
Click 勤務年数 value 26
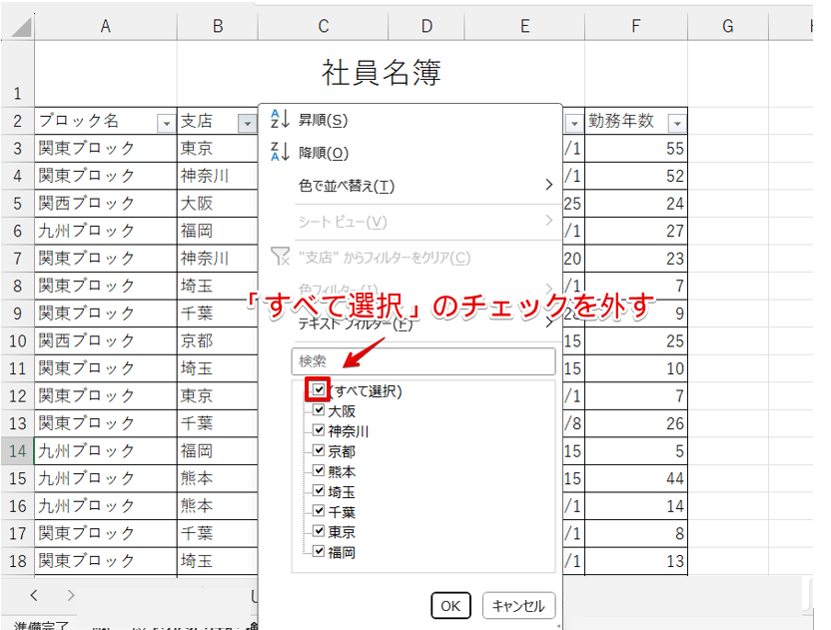[x=636, y=423]
